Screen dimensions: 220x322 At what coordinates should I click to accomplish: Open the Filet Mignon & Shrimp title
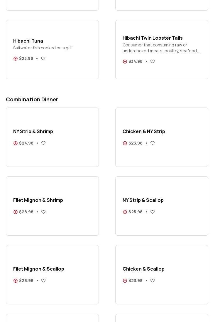point(38,200)
